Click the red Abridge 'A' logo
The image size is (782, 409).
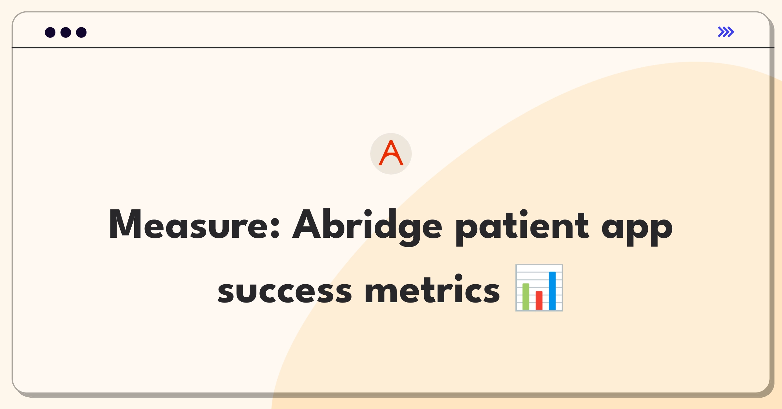[x=391, y=152]
